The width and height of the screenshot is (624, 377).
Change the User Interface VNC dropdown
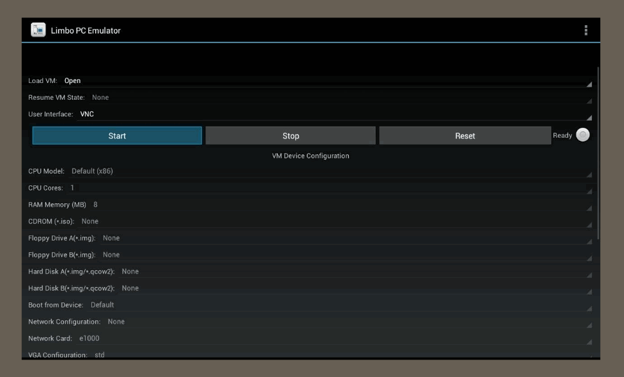[335, 115]
